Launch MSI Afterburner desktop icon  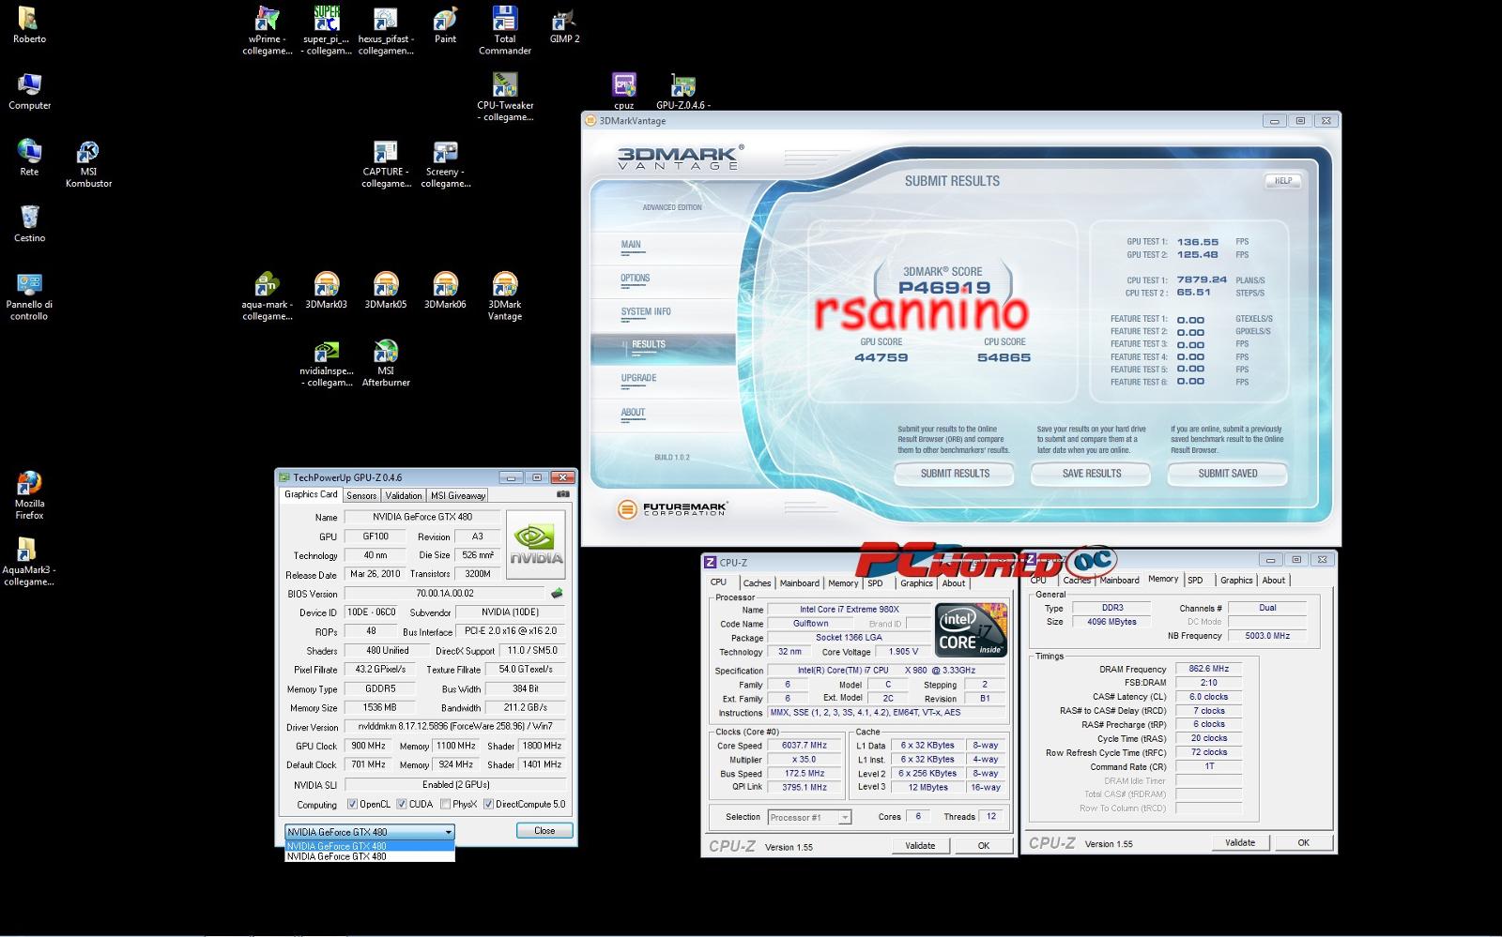(x=386, y=363)
